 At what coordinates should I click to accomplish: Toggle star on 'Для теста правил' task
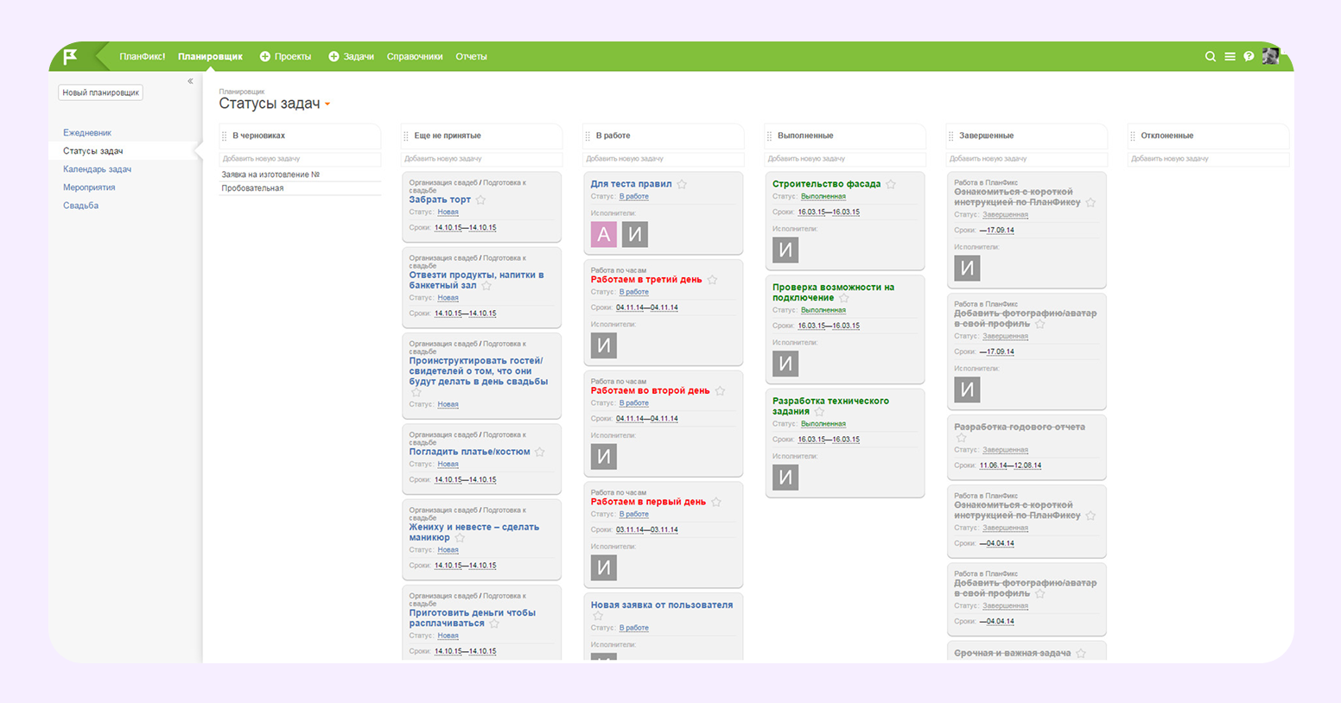tap(682, 184)
